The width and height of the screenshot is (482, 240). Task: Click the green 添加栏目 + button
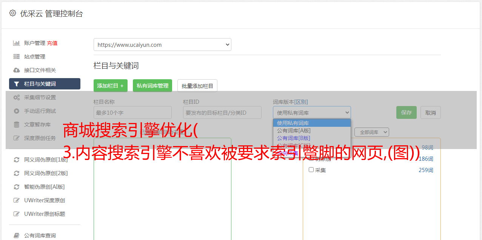pos(111,86)
